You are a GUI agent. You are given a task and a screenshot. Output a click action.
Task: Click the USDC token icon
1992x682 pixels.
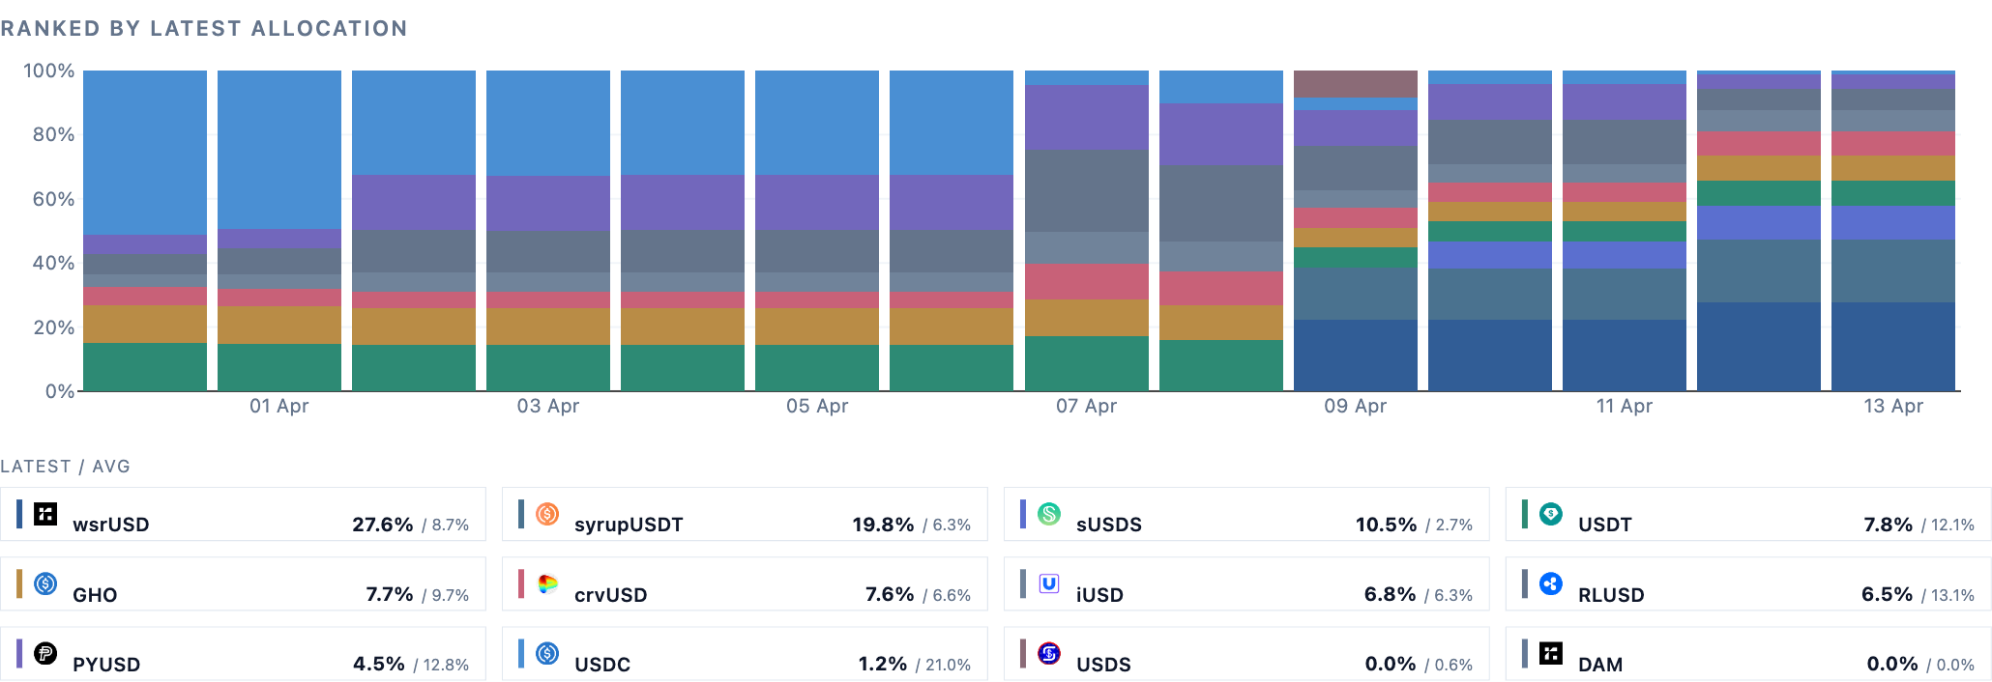[x=547, y=653]
